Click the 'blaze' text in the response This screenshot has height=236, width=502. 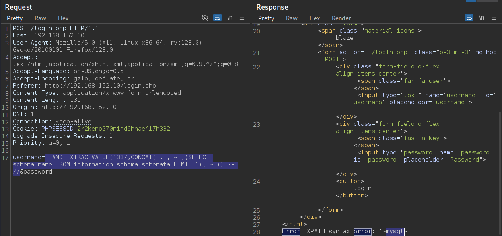[x=344, y=38]
